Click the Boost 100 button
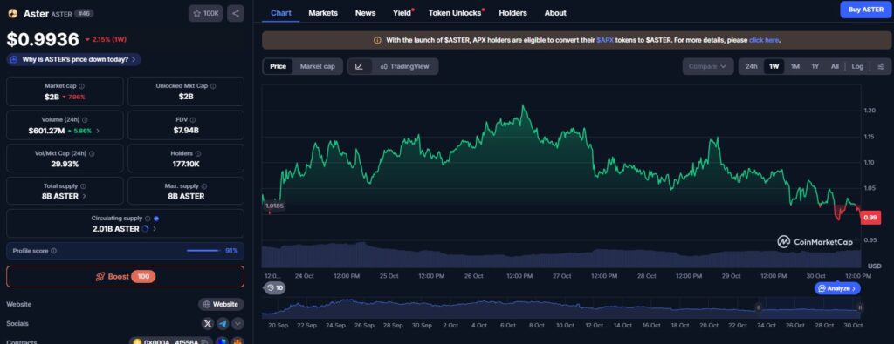 point(126,276)
